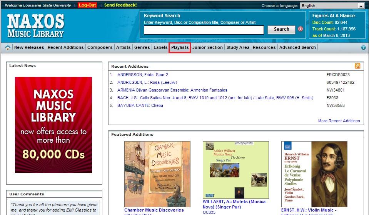Image resolution: width=369 pixels, height=215 pixels.
Task: Click catalog number FRICDS0023
Action: coord(338,75)
